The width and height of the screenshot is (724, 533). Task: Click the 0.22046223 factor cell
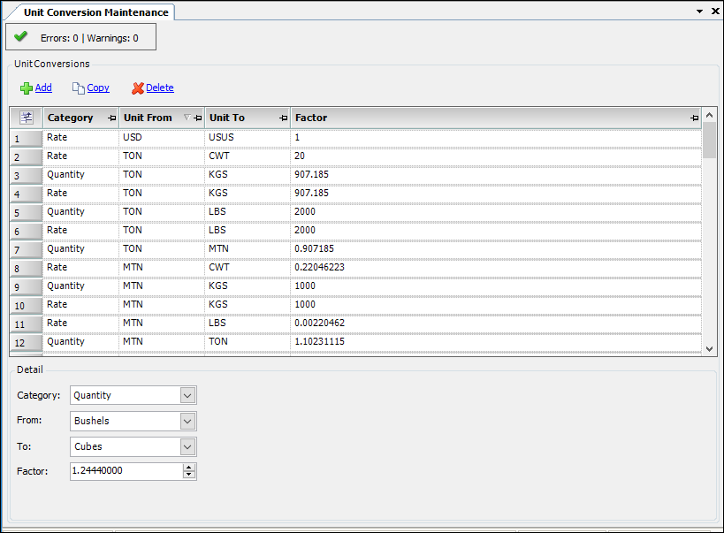point(496,268)
